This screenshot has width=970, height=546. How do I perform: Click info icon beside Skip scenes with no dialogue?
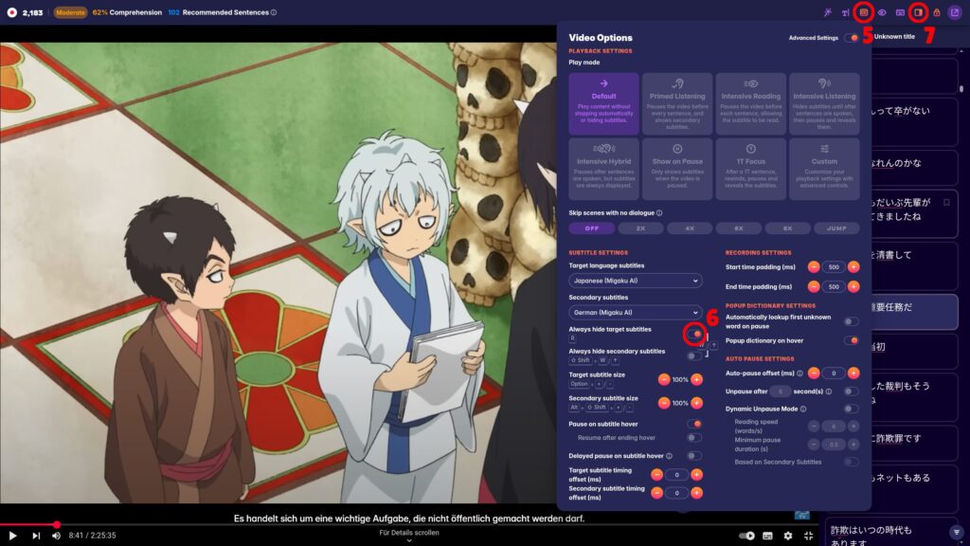click(x=659, y=213)
